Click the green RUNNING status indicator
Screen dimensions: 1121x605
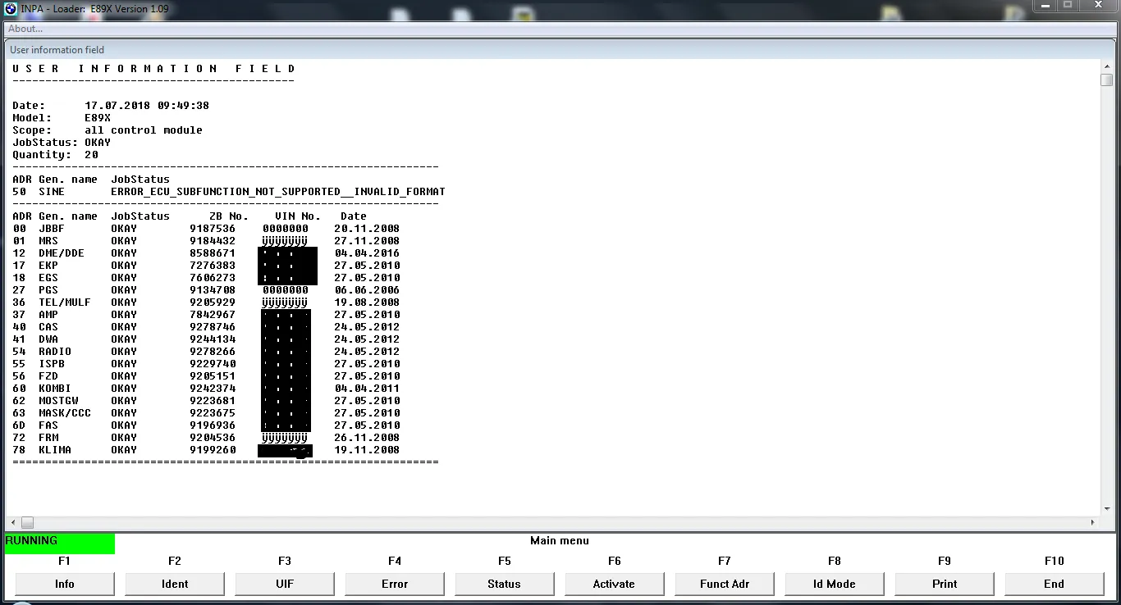point(60,542)
